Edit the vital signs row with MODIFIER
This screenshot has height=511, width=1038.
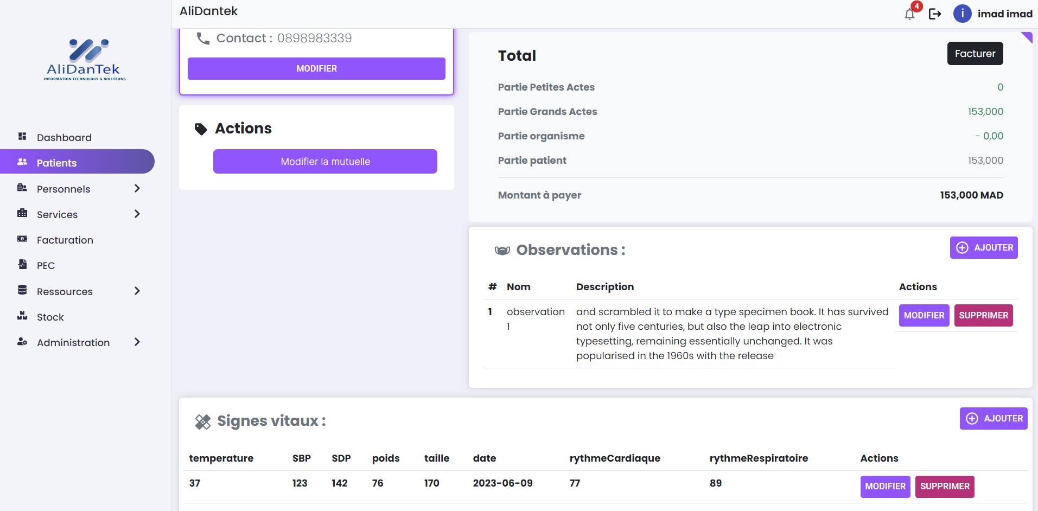(885, 487)
